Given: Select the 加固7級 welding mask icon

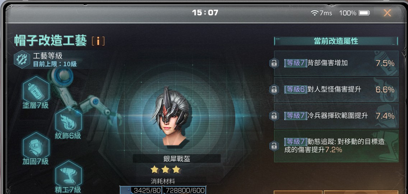Looking at the screenshot, I should click(36, 145).
